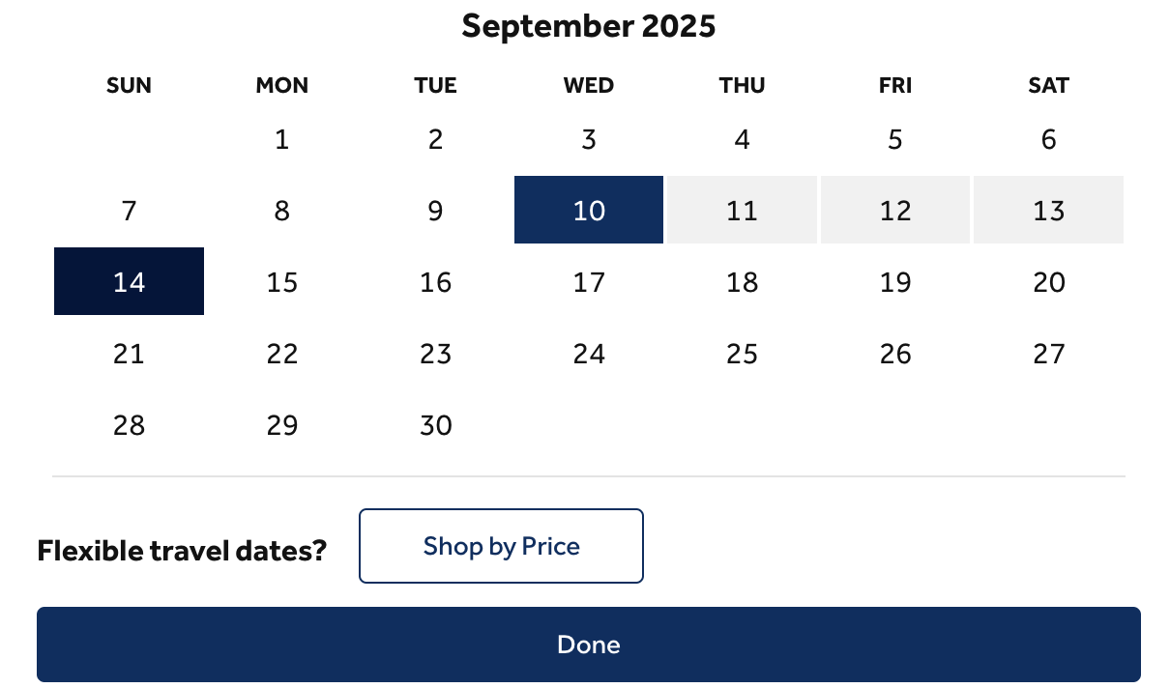Choose September 22 Monday date
Screen dimensions: 1170x688
click(281, 353)
